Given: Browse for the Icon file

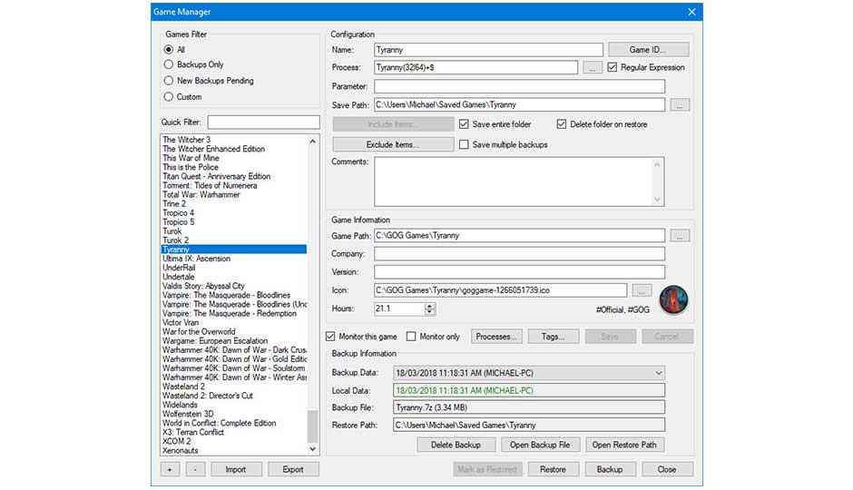Looking at the screenshot, I should [x=642, y=290].
